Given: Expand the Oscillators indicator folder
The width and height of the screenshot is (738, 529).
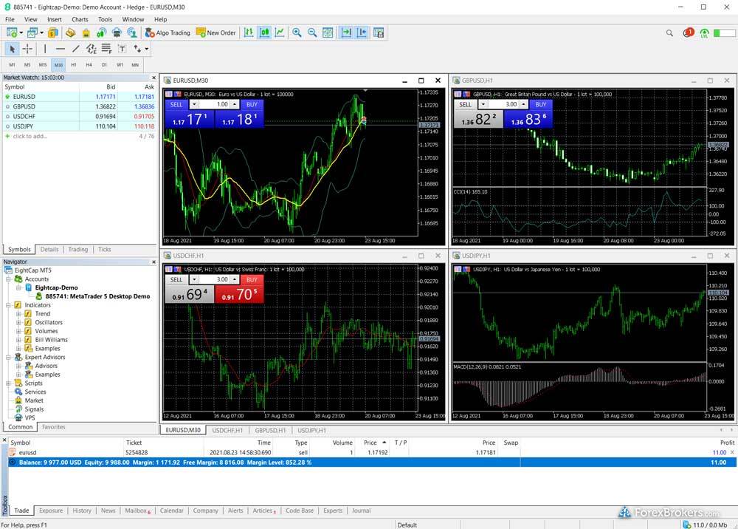Looking at the screenshot, I should point(18,322).
